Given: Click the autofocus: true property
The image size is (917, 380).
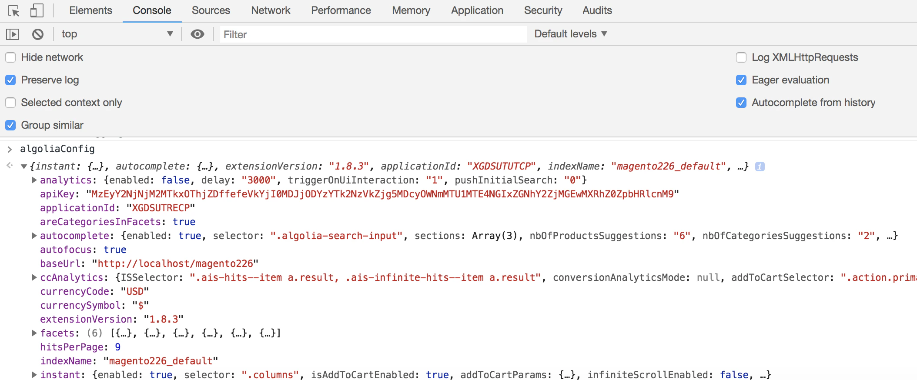Looking at the screenshot, I should tap(83, 250).
